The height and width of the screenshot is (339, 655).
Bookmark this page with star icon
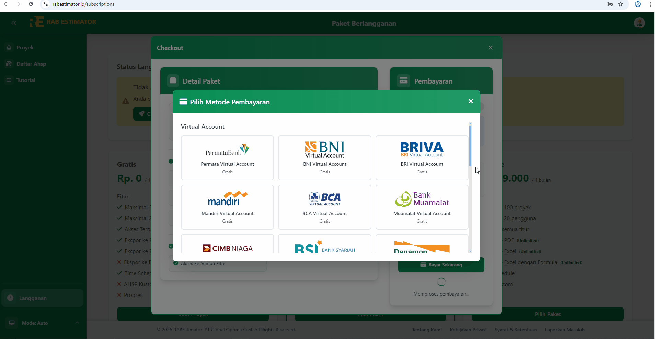[621, 4]
